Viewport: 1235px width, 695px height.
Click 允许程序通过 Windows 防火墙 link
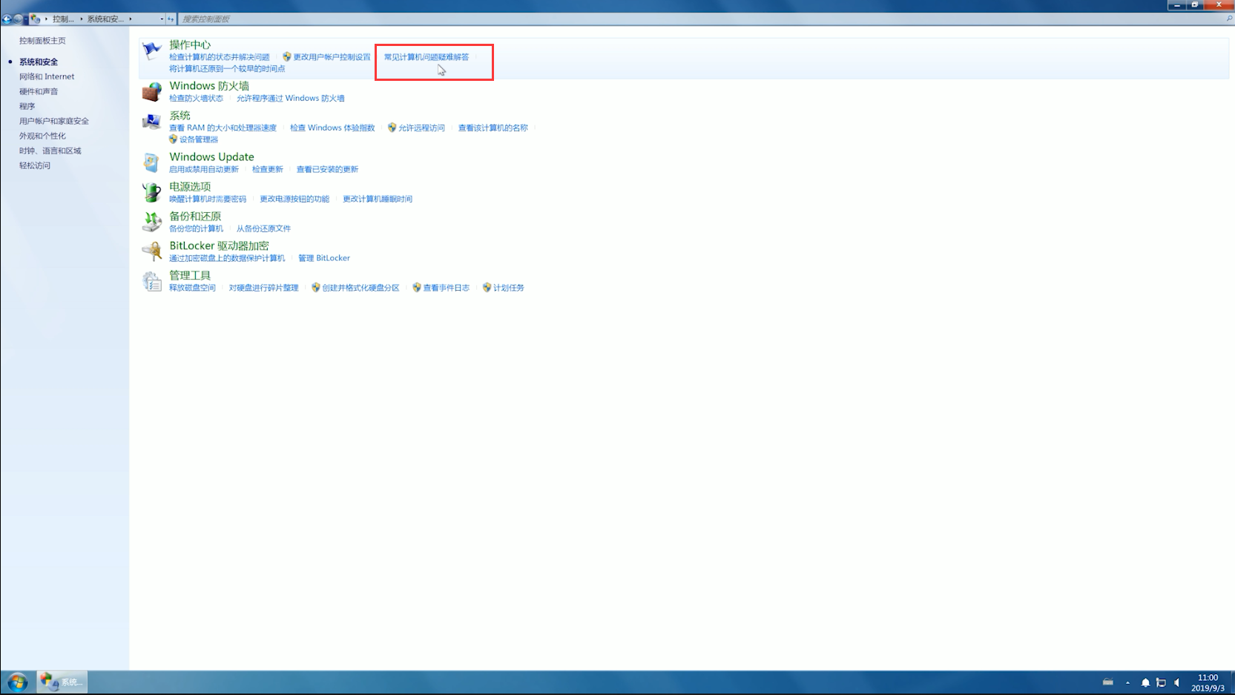tap(291, 98)
